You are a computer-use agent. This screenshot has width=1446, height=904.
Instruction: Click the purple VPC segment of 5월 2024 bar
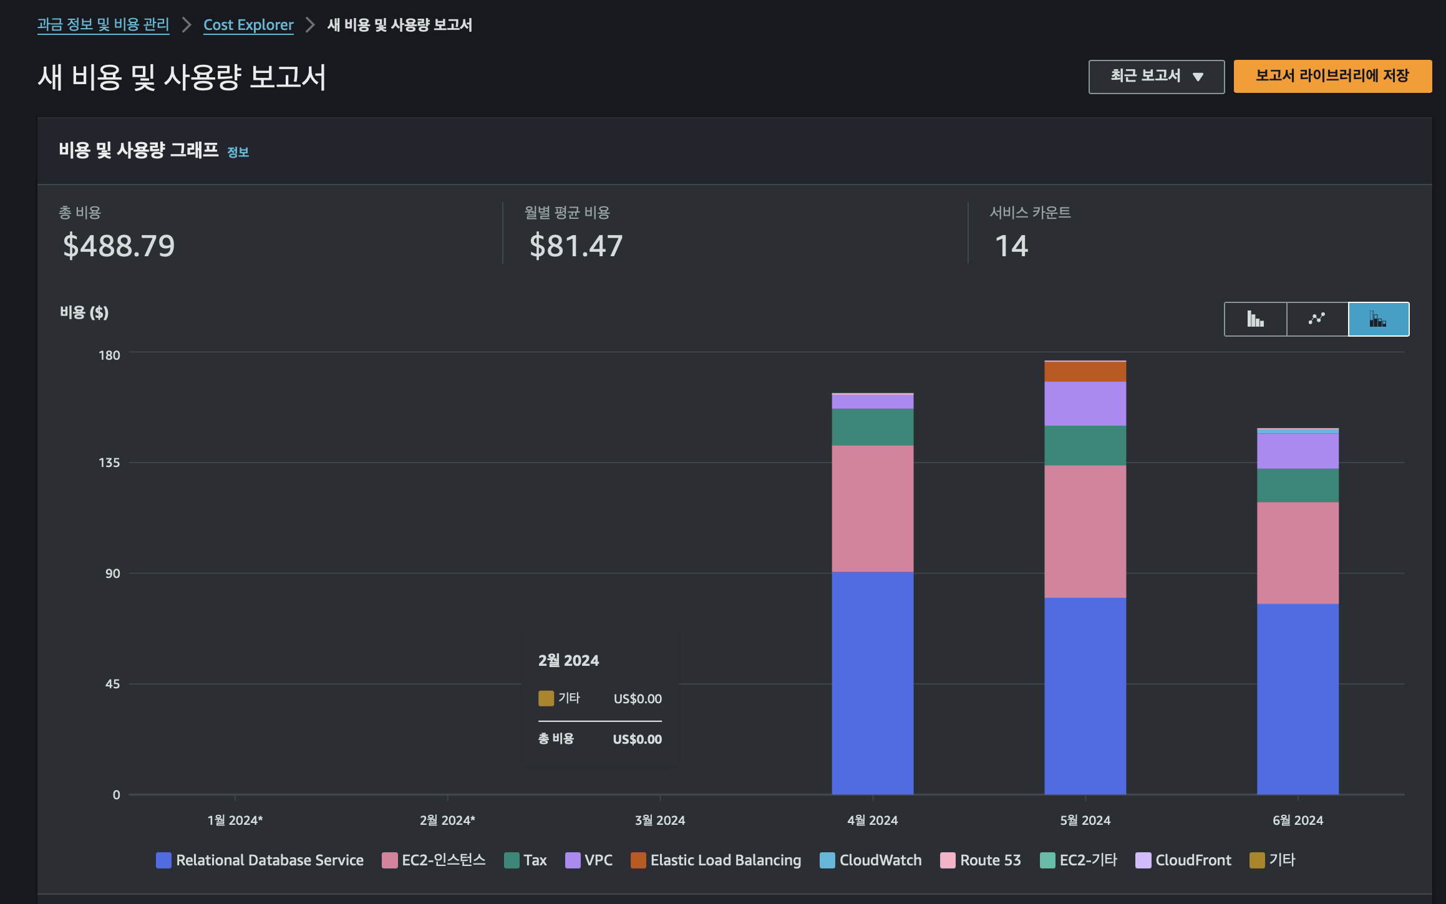[1085, 403]
